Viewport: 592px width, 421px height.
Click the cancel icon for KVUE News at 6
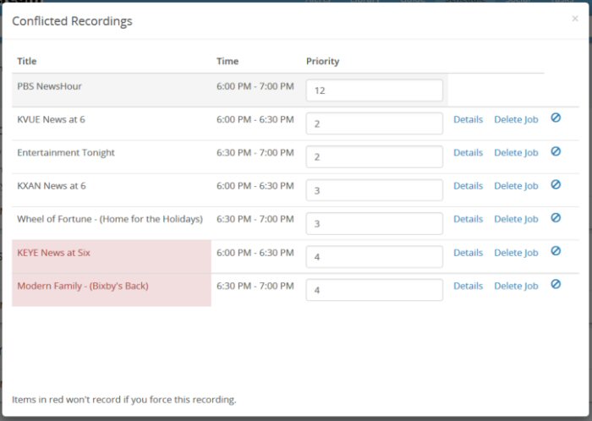tap(556, 118)
